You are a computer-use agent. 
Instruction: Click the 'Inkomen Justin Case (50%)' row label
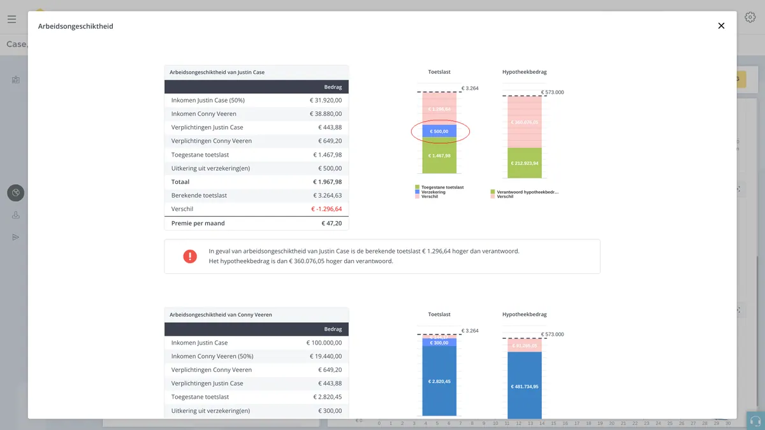pos(208,100)
